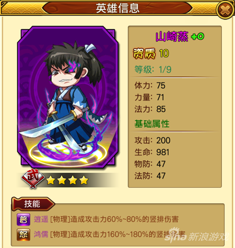Image resolution: width=235 pixels, height=248 pixels.
Task: Tap the 怒 rage skill icon
Action: (23, 234)
